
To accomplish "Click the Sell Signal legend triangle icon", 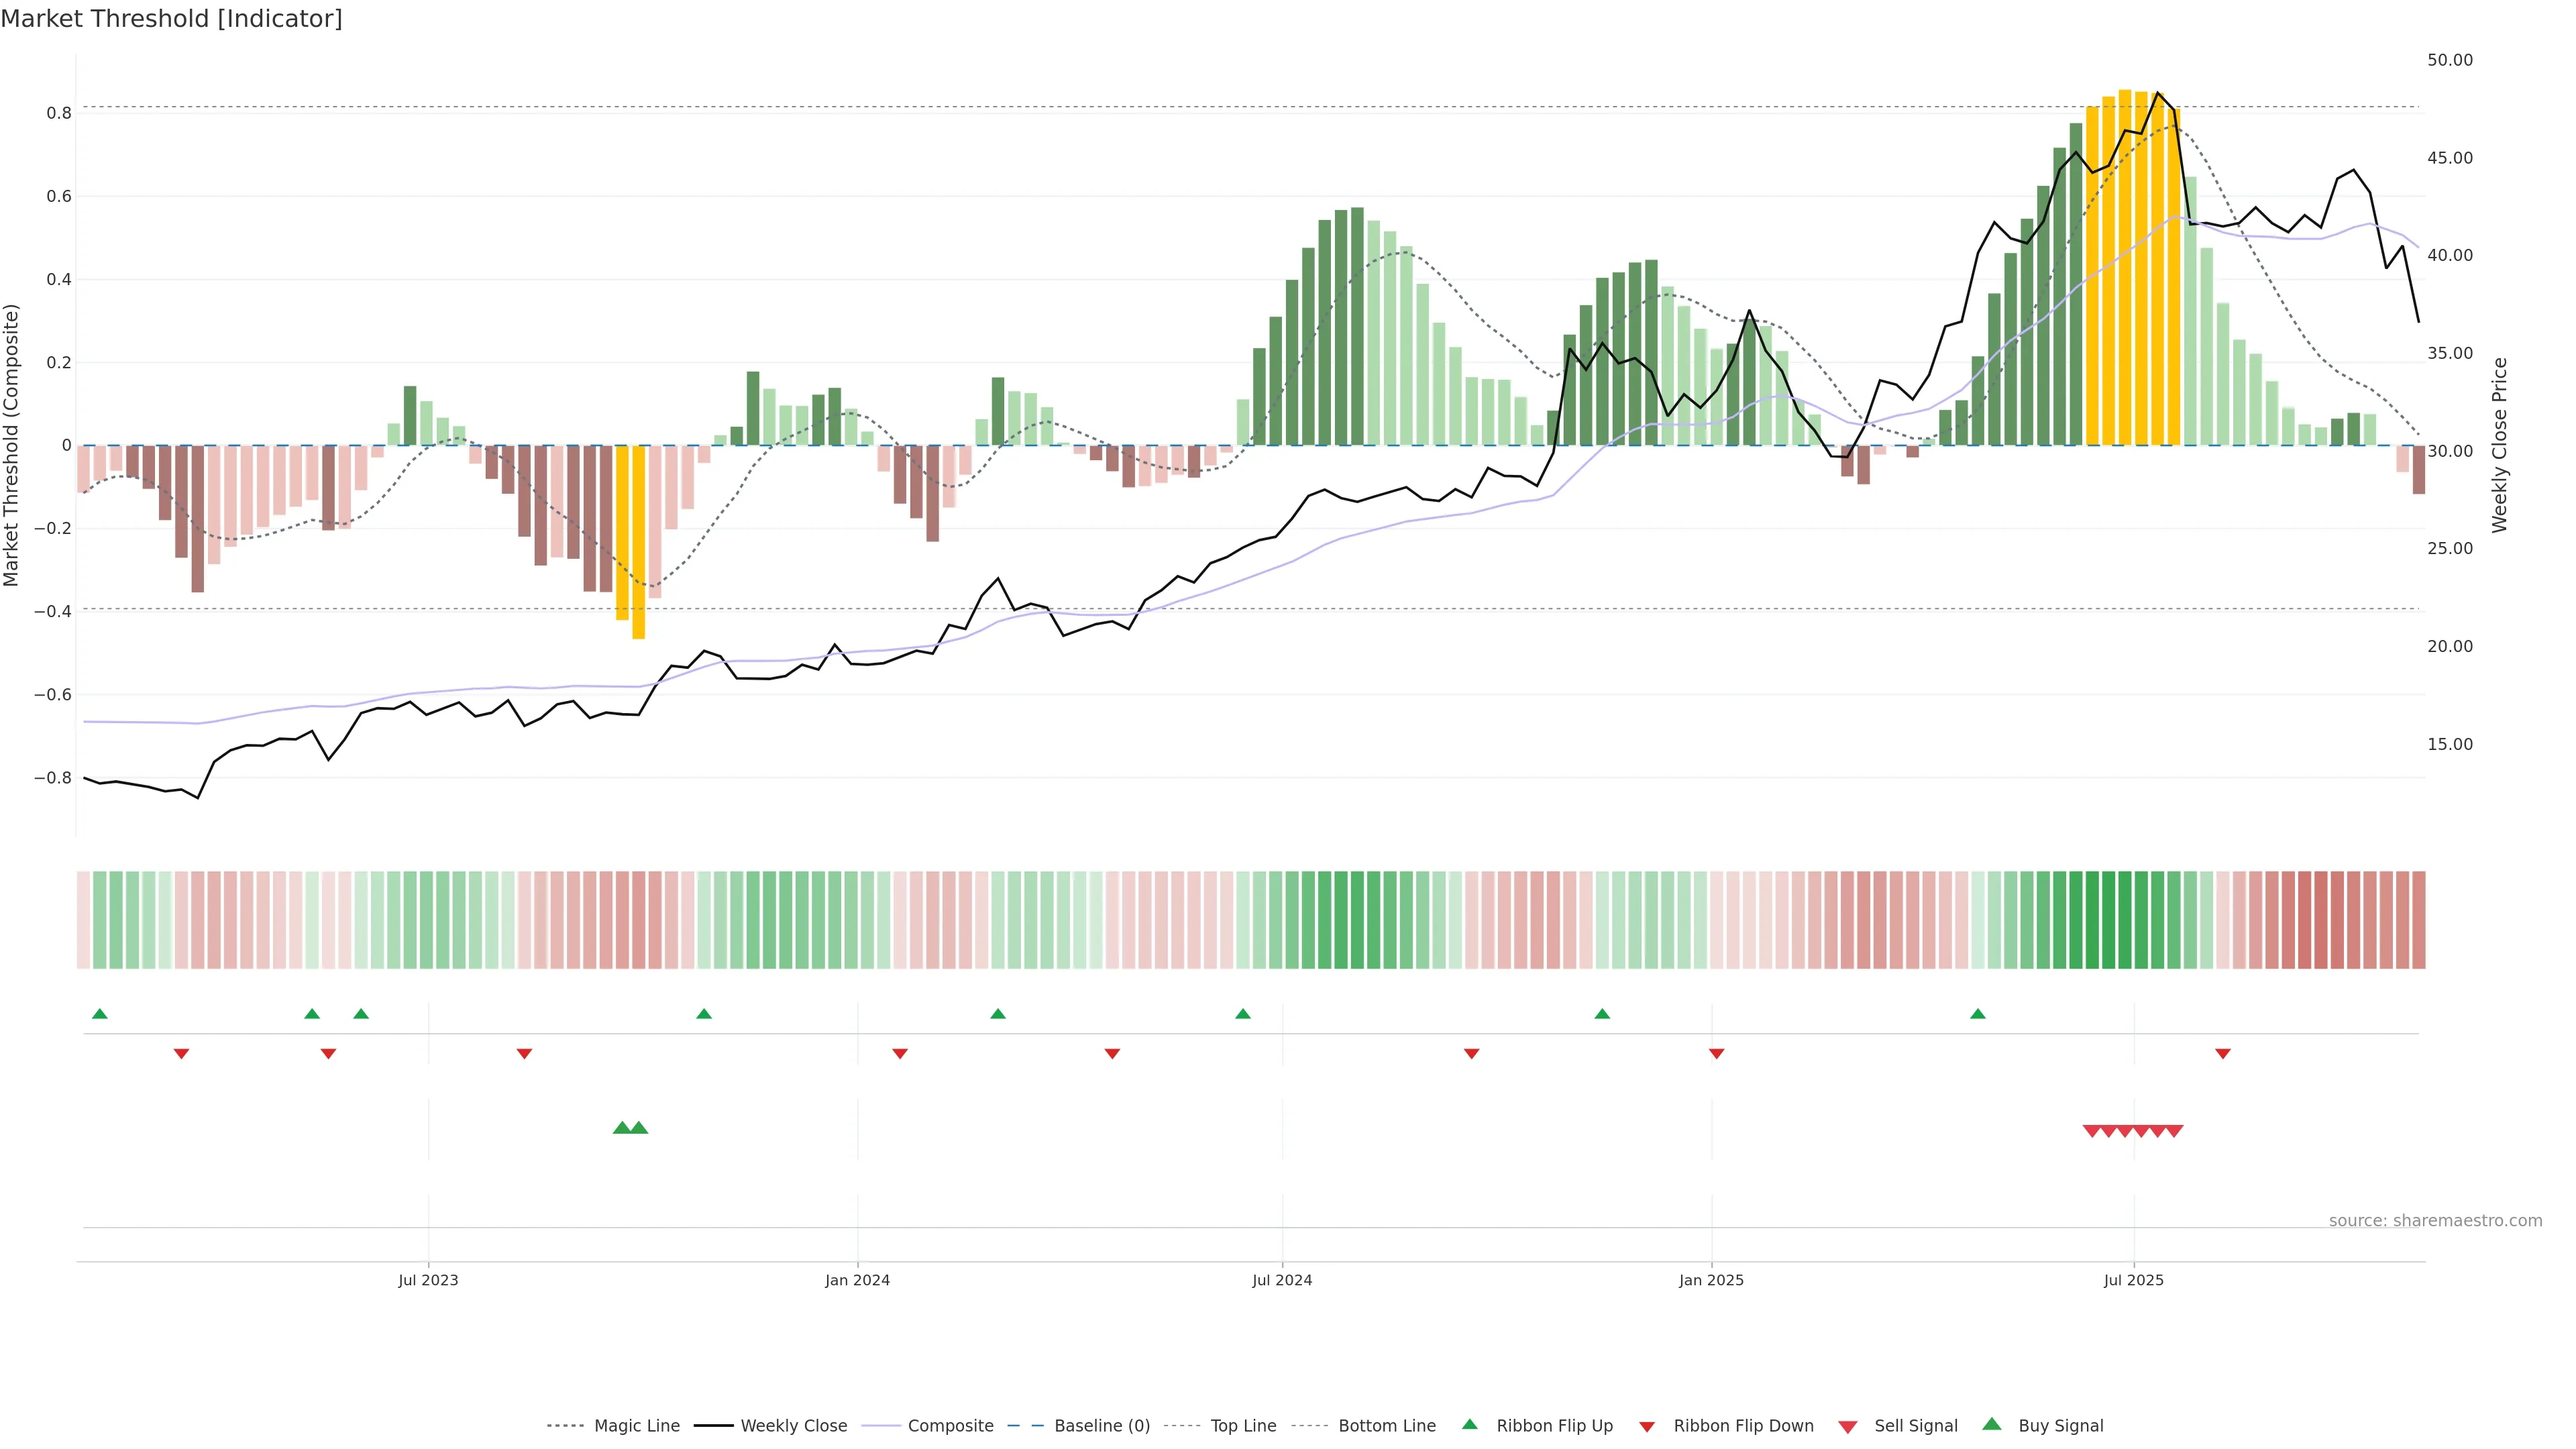I will 1848,1427.
